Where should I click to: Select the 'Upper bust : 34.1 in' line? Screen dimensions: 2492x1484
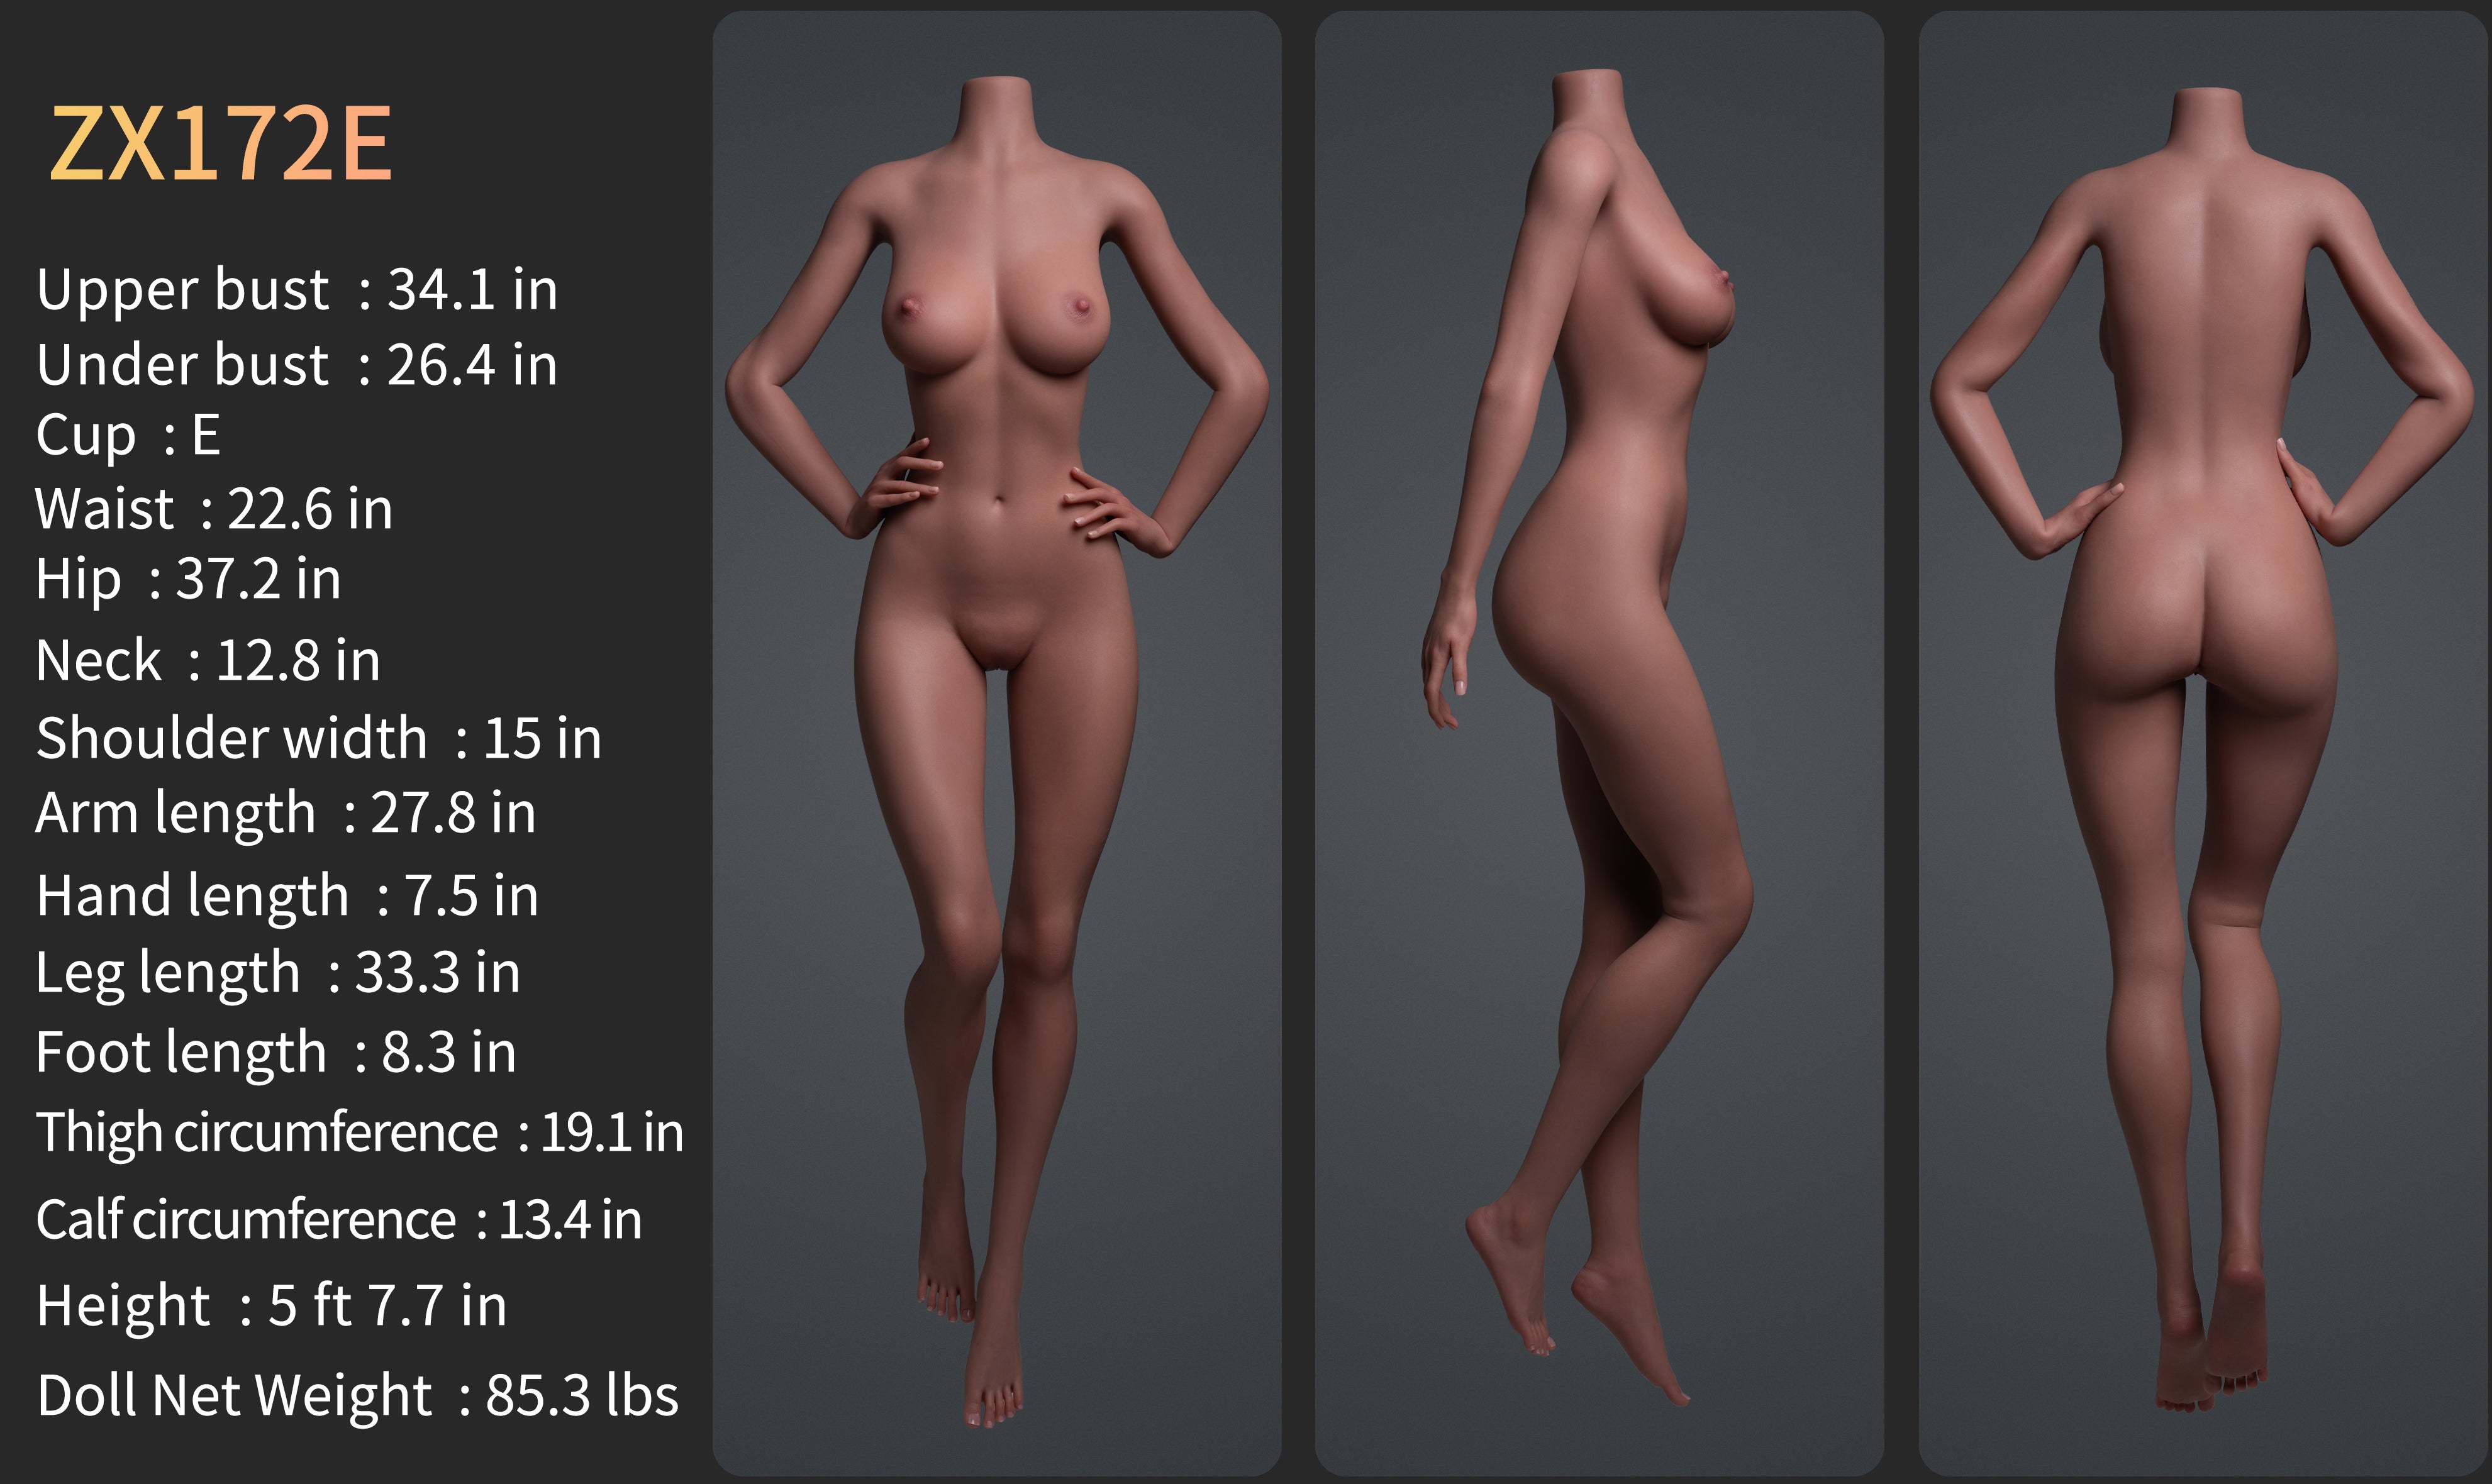pyautogui.click(x=297, y=290)
